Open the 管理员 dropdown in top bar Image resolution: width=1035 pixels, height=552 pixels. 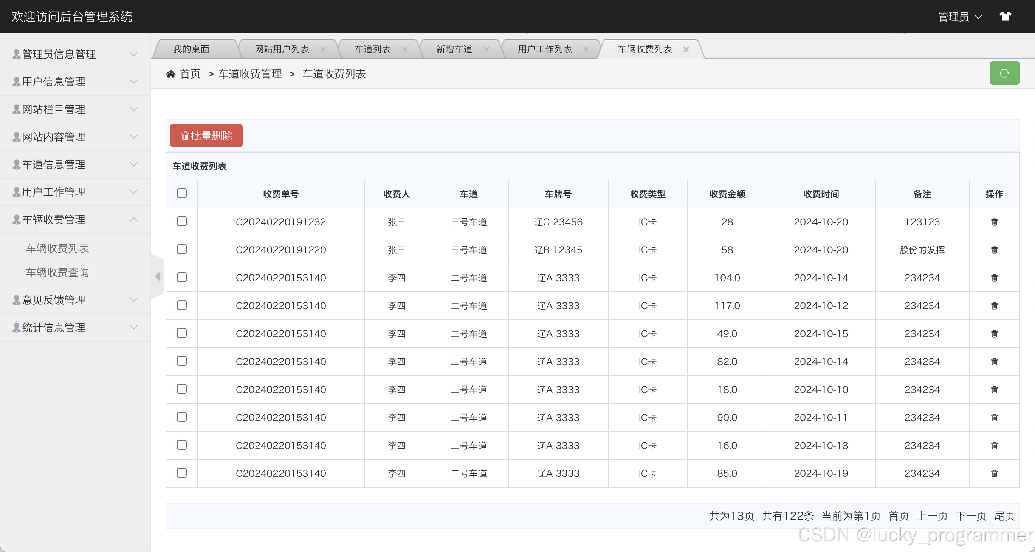(x=959, y=17)
